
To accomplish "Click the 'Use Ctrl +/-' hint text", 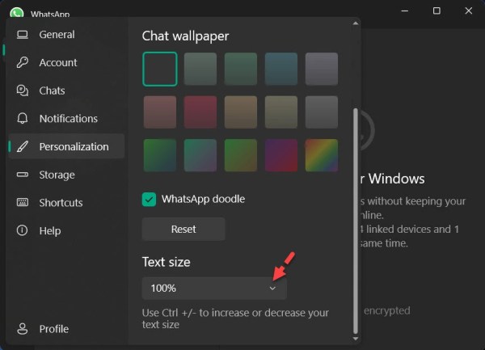I will pos(235,318).
